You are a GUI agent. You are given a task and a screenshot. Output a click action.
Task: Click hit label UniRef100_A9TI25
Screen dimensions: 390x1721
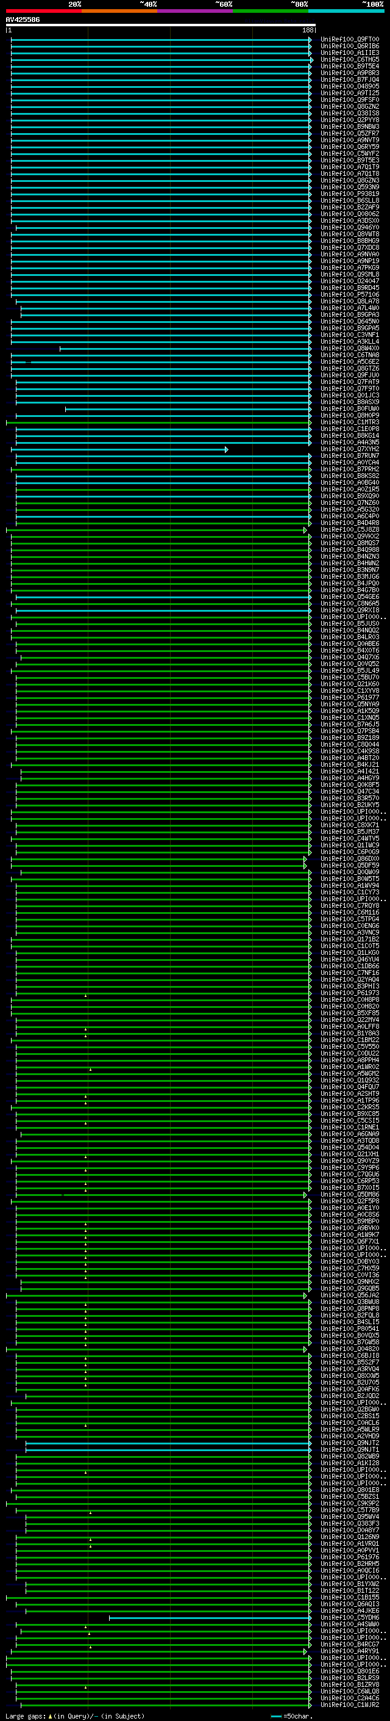coord(350,93)
